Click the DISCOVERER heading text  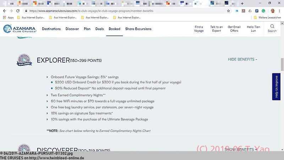click(x=57, y=149)
